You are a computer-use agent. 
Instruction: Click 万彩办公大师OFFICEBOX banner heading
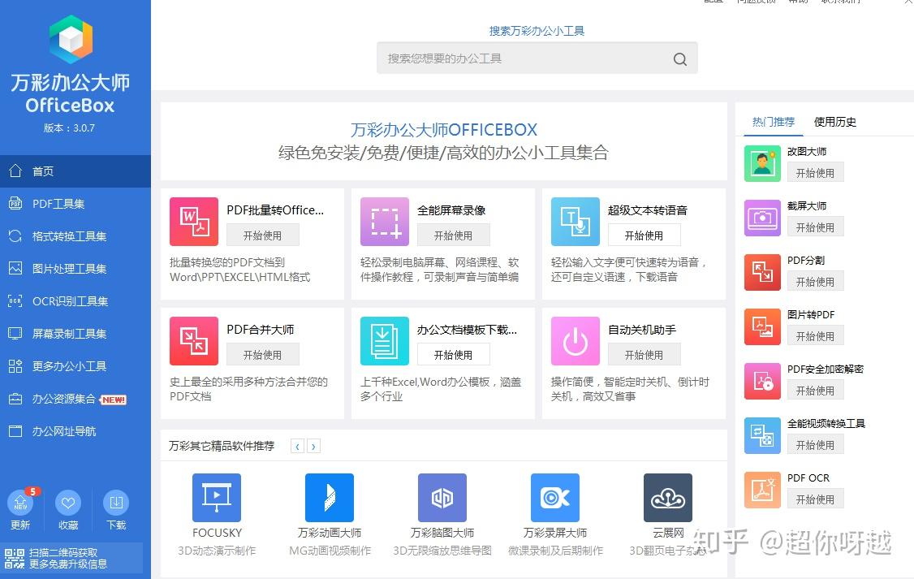coord(443,129)
